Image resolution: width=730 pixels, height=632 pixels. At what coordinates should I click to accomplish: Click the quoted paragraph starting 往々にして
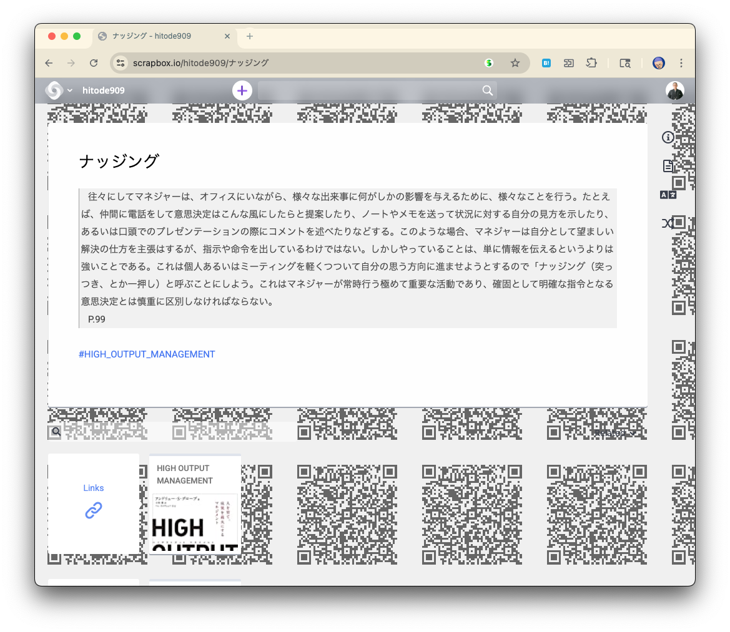(348, 249)
